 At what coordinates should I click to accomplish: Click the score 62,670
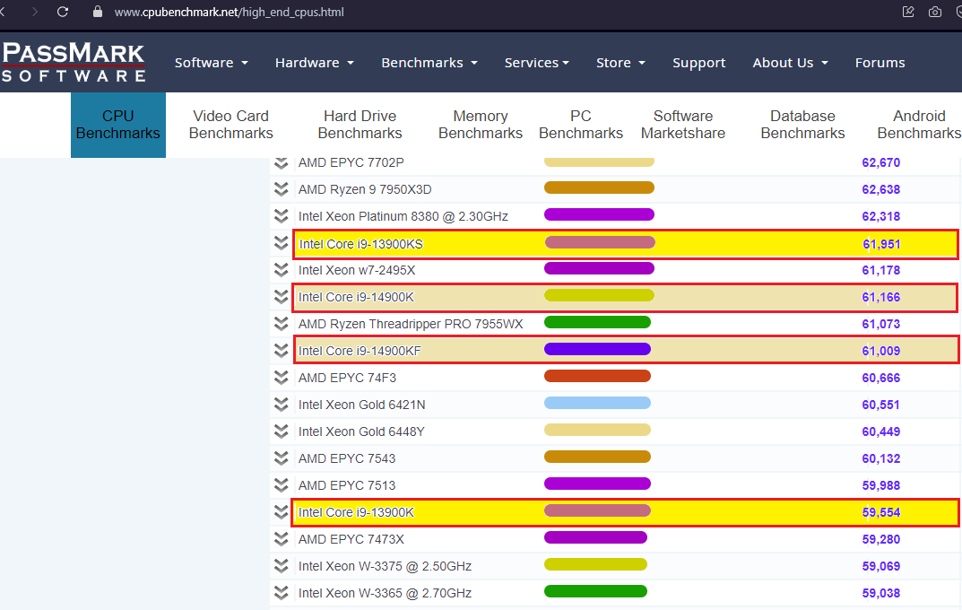point(881,162)
